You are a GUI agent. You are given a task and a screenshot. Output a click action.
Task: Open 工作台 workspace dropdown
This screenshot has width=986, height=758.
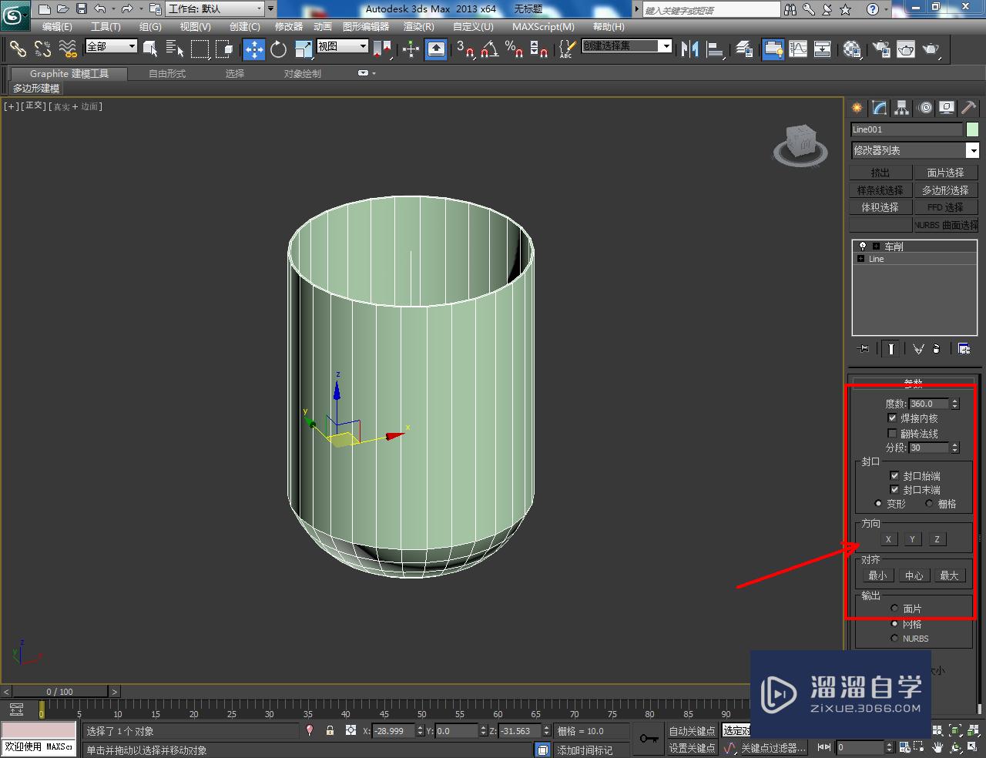coord(215,9)
